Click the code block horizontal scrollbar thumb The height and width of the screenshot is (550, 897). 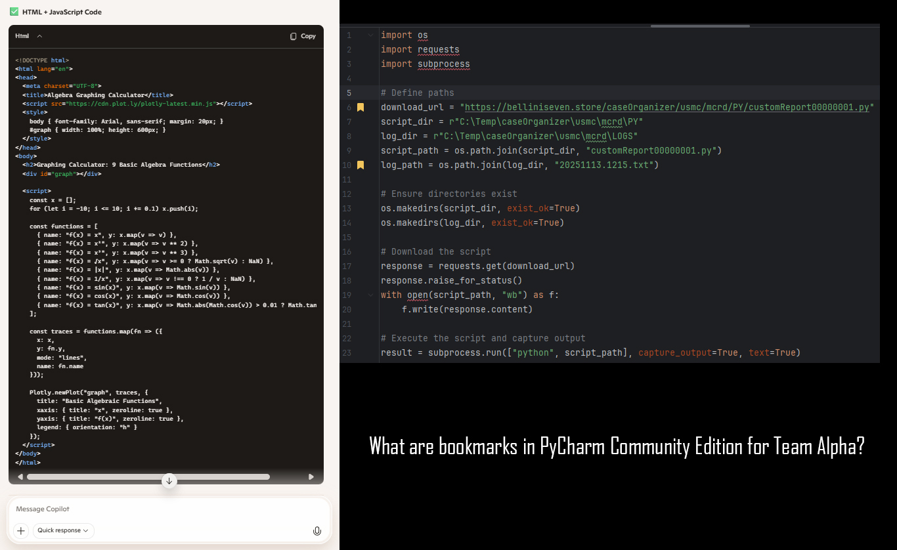[x=148, y=477]
